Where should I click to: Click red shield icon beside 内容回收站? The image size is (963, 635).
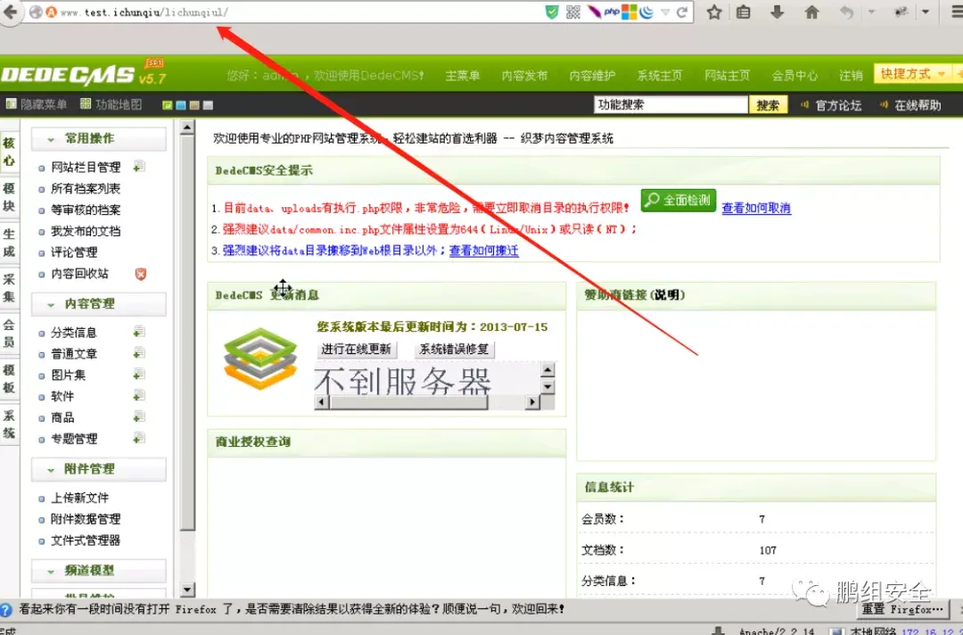(141, 274)
